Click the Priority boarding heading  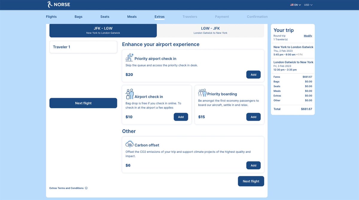tap(222, 94)
